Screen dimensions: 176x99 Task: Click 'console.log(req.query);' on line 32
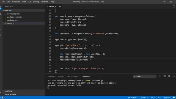pyautogui.click(x=73, y=48)
